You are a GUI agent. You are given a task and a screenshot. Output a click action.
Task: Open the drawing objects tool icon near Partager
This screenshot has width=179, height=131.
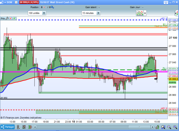[18, 127]
